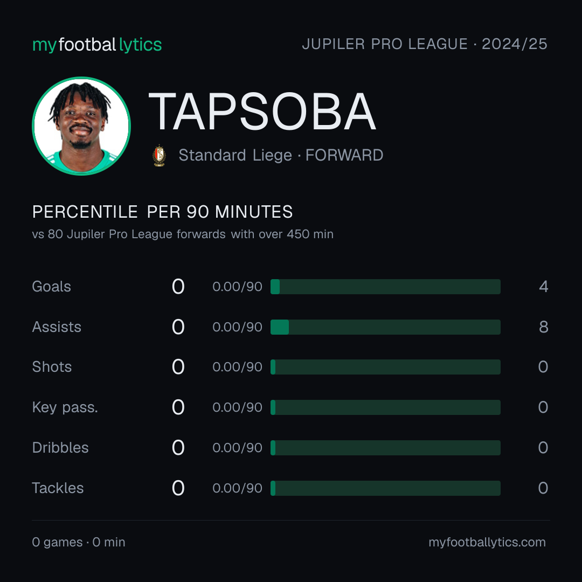Click the Tackles stat label
Image resolution: width=582 pixels, height=582 pixels.
[58, 488]
